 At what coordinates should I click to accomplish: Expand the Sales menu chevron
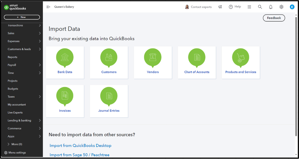click(x=40, y=33)
